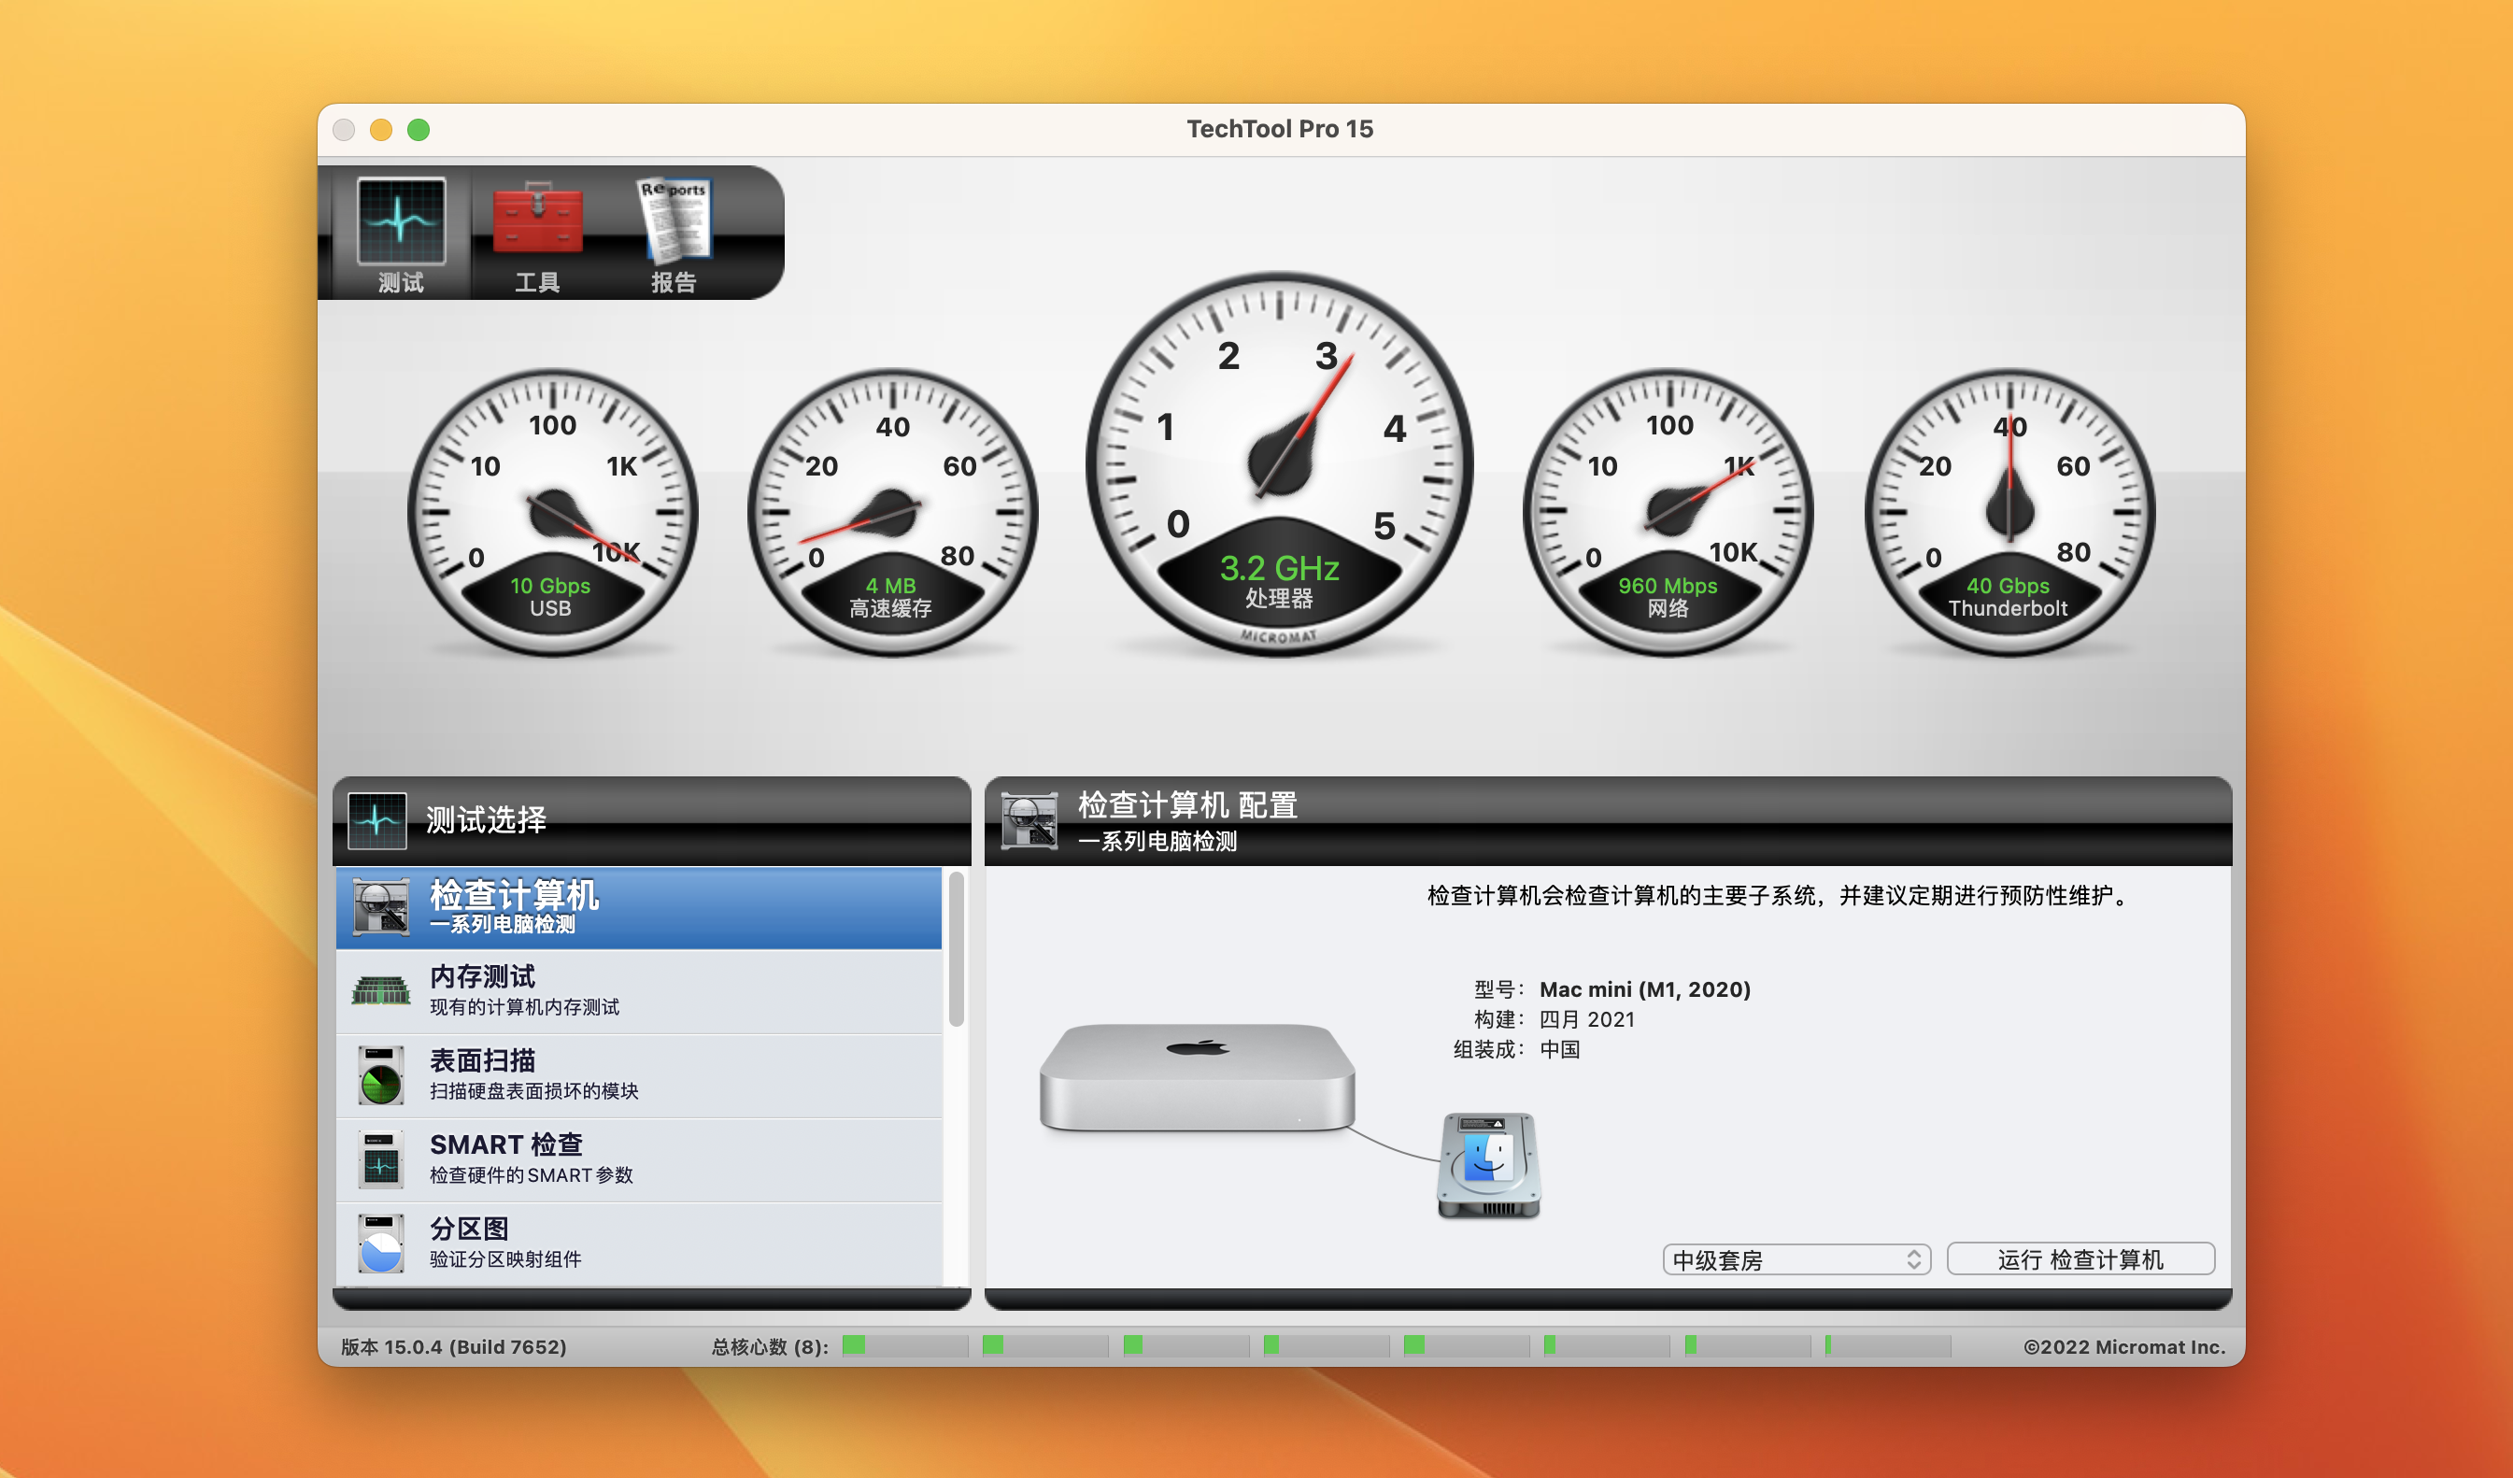
Task: Open the 测试 (Tests) heartbeat icon tab
Action: [x=401, y=221]
